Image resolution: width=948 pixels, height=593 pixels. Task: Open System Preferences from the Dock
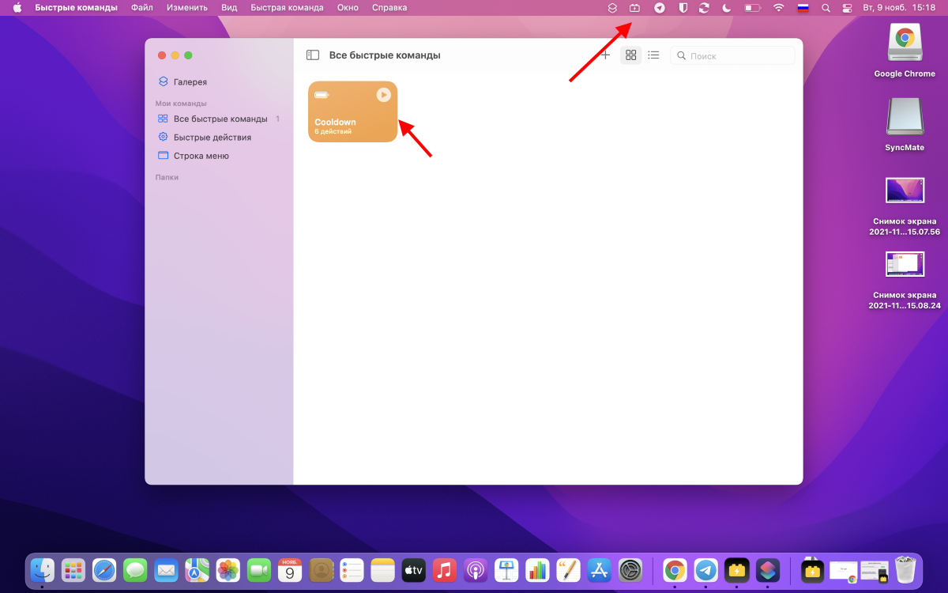pyautogui.click(x=630, y=569)
